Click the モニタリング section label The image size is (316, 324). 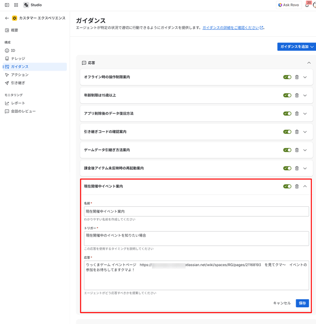14,95
